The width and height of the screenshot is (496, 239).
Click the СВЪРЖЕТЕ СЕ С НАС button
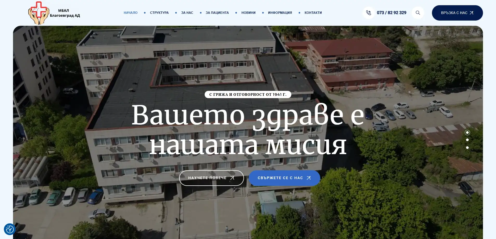click(284, 178)
